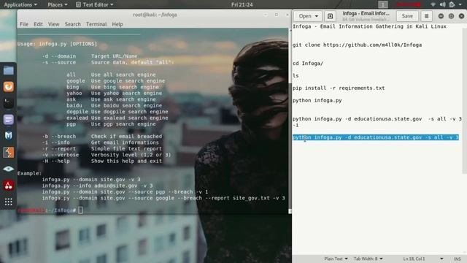This screenshot has height=263, width=467.
Task: Open the terminal Edit menu
Action: click(38, 24)
